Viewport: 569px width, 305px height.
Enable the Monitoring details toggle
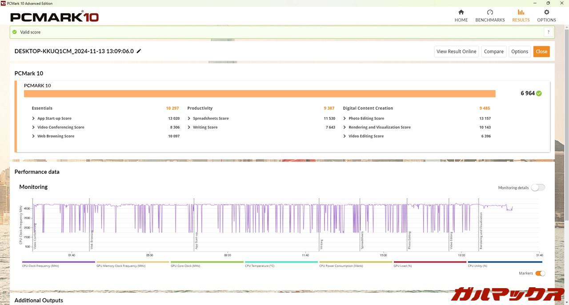537,188
